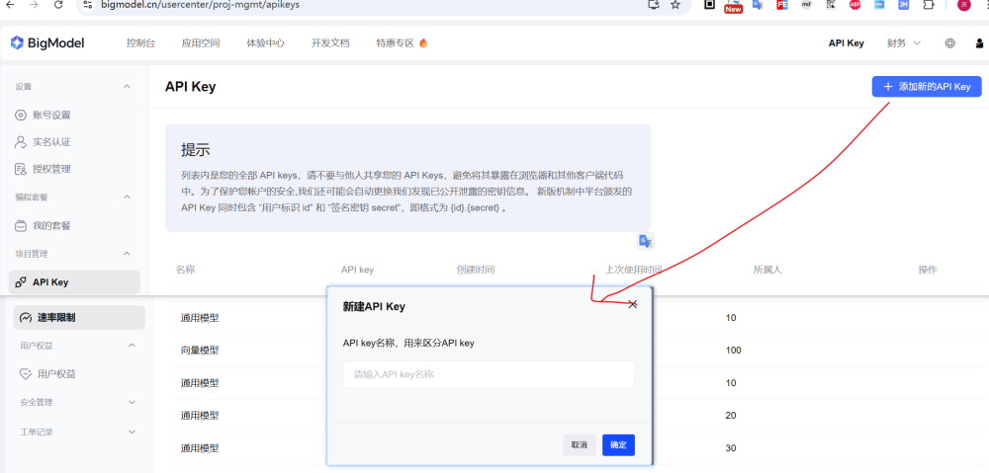Bookmark this page with the star icon
989x473 pixels.
675,5
